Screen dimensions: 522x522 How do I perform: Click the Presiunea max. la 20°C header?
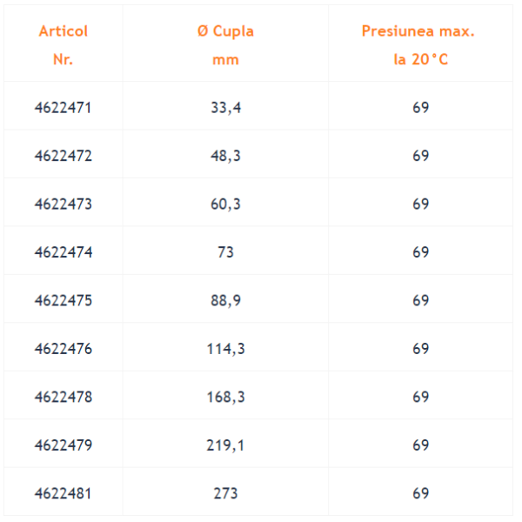(418, 45)
